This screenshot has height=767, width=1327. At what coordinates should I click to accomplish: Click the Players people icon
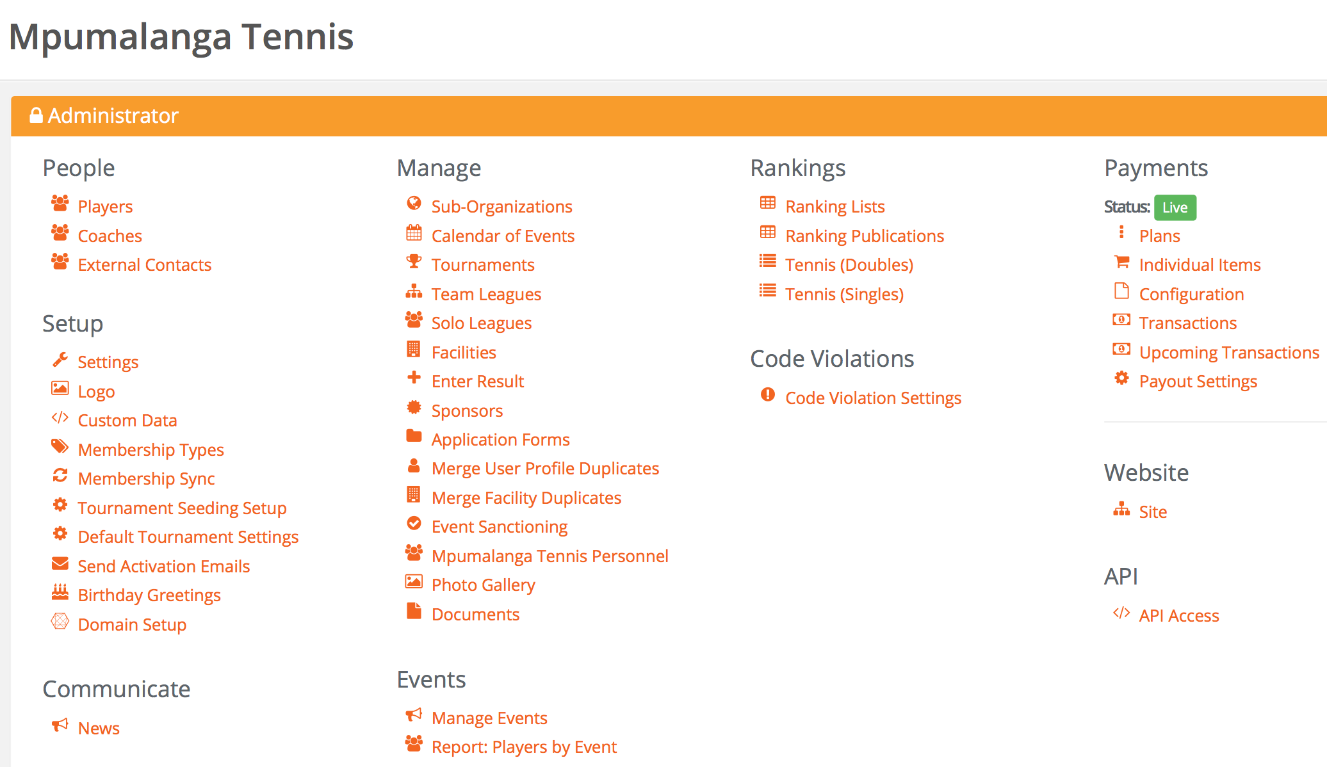coord(60,204)
